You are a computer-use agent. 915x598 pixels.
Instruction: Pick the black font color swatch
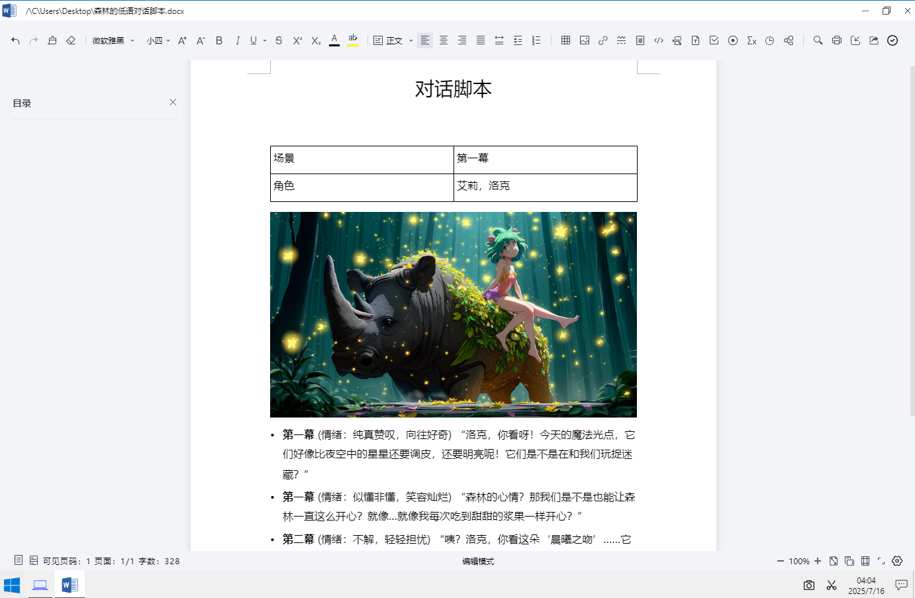[334, 40]
